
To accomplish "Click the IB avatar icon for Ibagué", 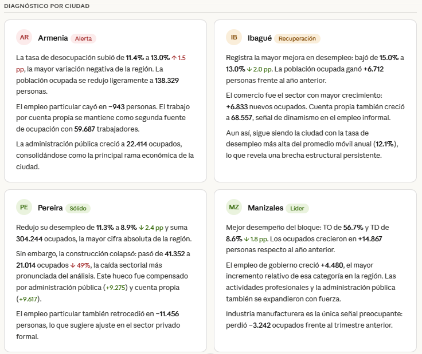I will [x=234, y=38].
